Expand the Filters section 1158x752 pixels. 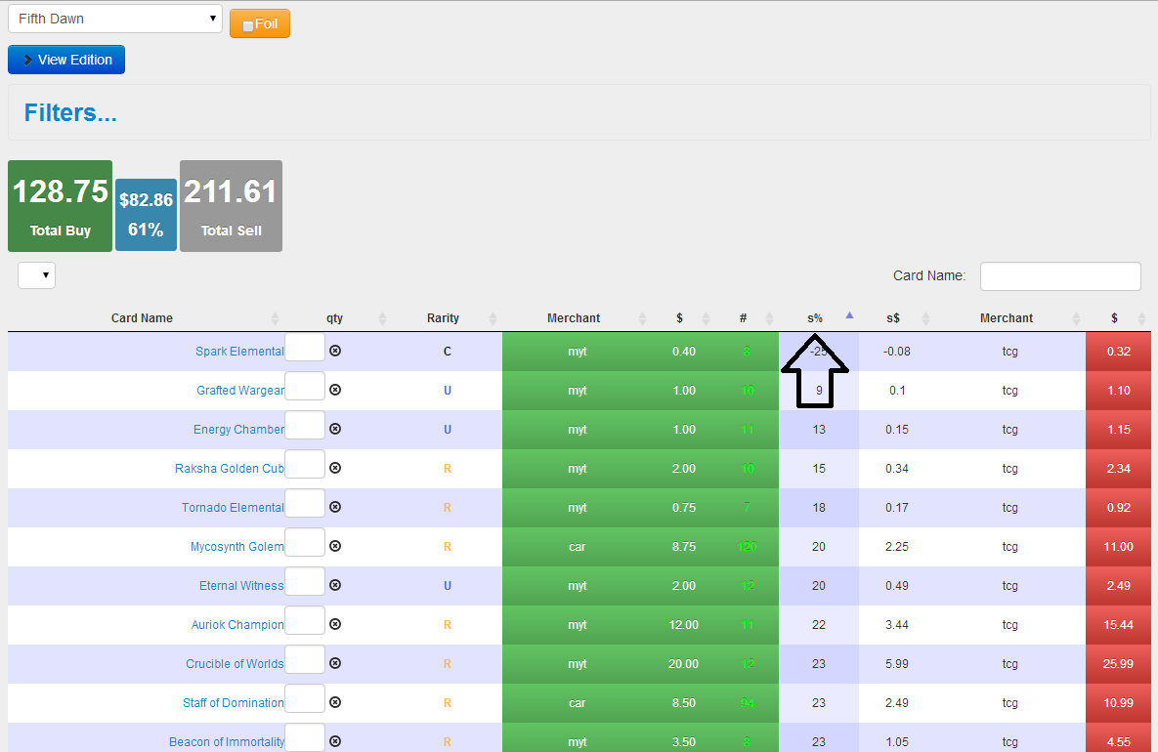[70, 113]
